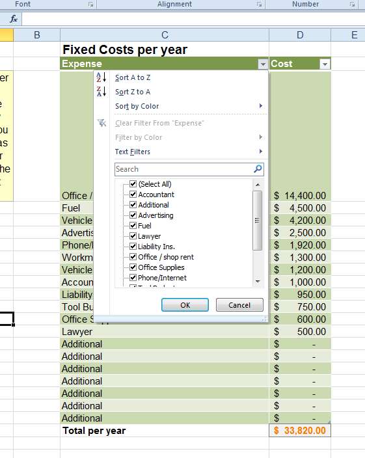Toggle the Liability Ins. checkbox
365x458 pixels.
133,246
